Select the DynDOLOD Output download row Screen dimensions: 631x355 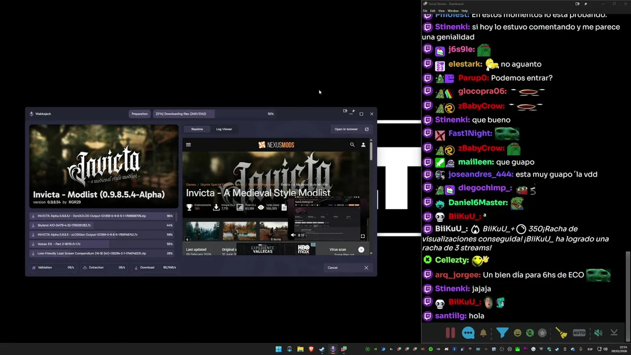coord(103,216)
